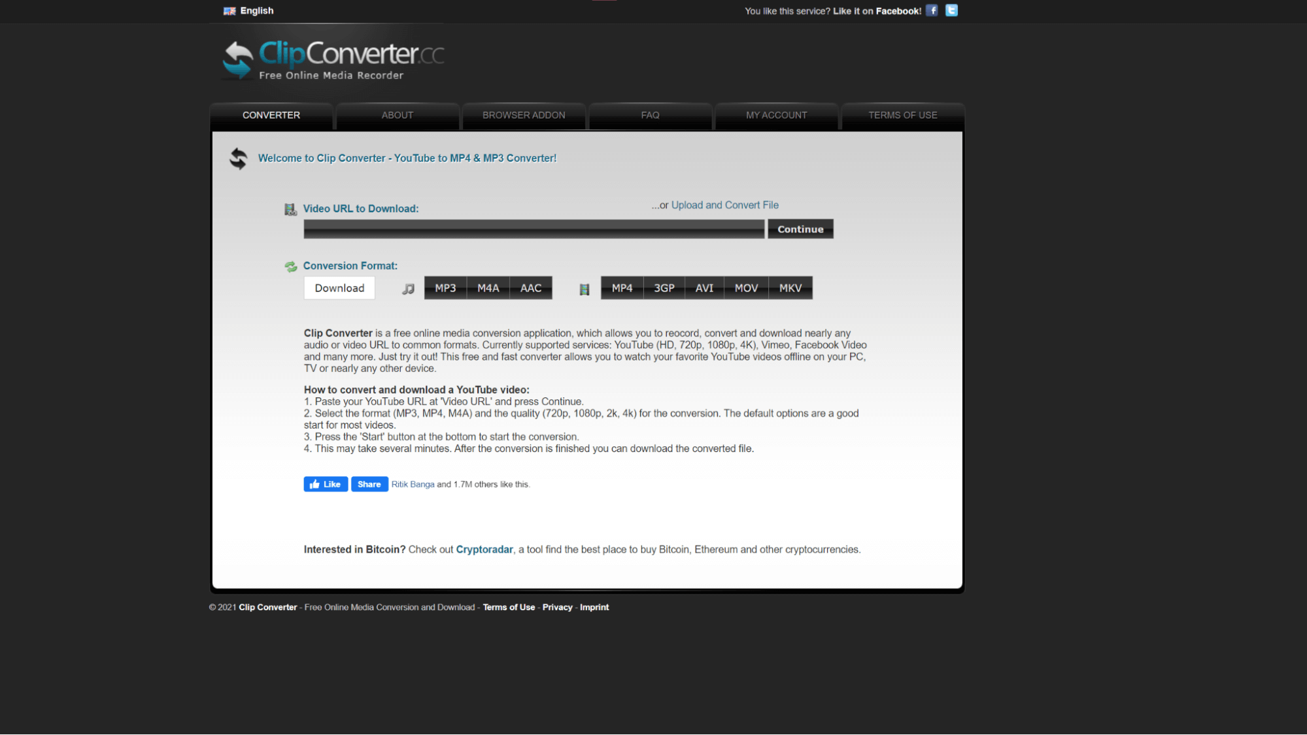Click the Download format selector
This screenshot has height=735, width=1307.
point(339,287)
